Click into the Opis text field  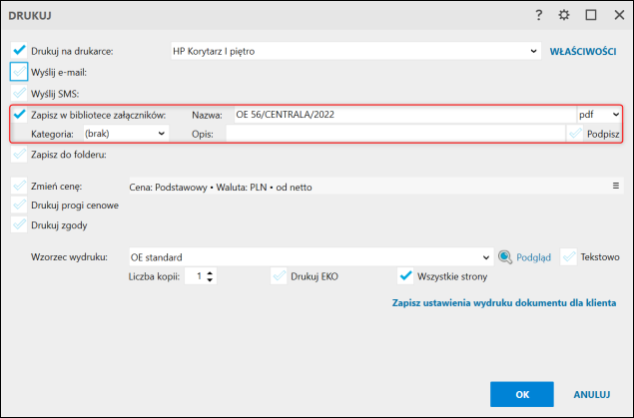tap(395, 133)
